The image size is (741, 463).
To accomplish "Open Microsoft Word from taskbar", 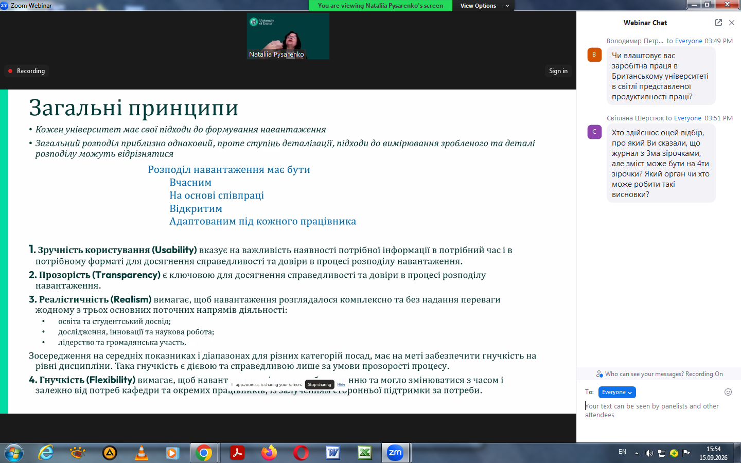I will tap(333, 453).
